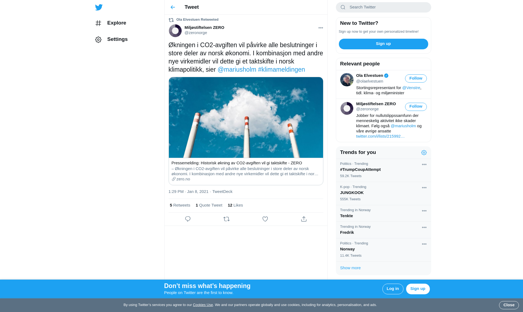Image resolution: width=523 pixels, height=312 pixels.
Task: Open Miljøstiftelsen ZERO avatar in Relevant people
Action: click(x=347, y=108)
